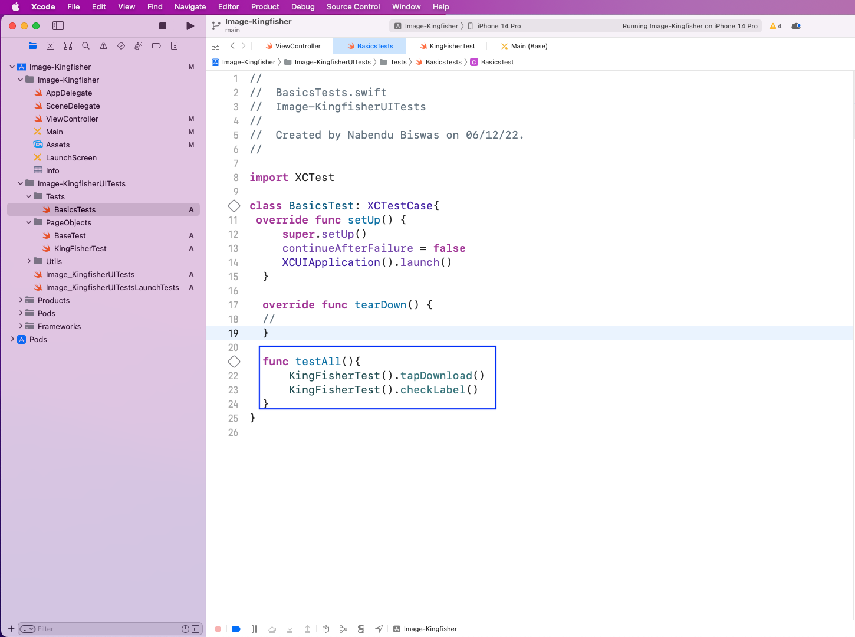The height and width of the screenshot is (637, 855).
Task: Open the Report navigator
Action: [174, 45]
